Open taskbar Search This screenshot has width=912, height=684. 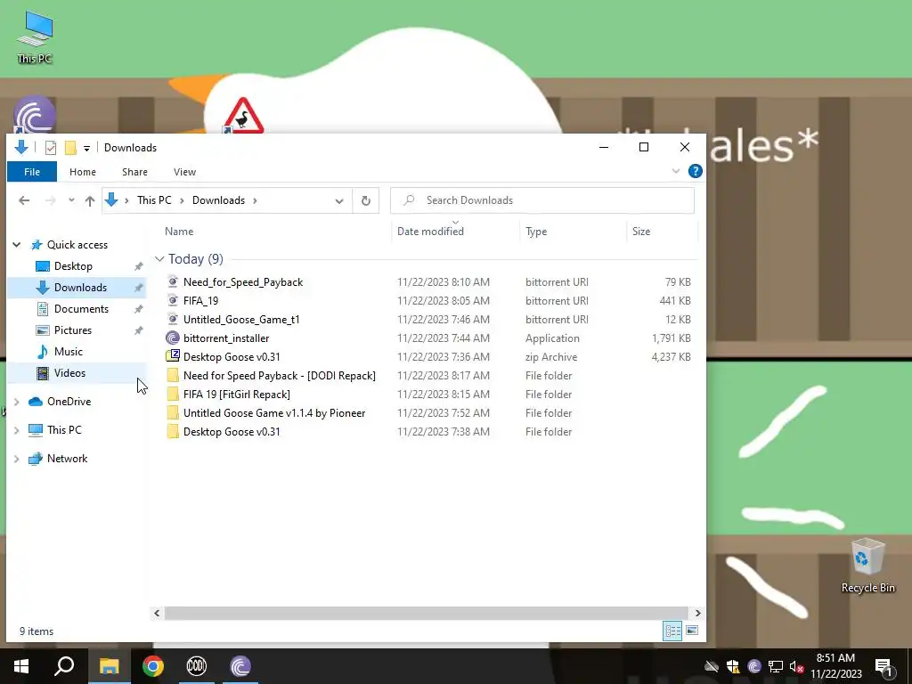tap(64, 666)
